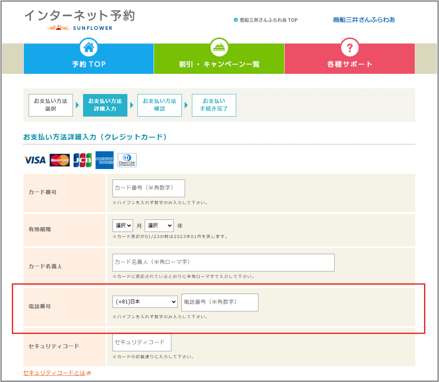439x382 pixels.
Task: Click the JCB card logo
Action: tap(83, 160)
